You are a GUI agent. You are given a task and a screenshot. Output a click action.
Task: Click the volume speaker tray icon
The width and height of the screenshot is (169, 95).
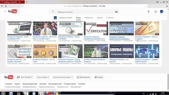click(156, 94)
